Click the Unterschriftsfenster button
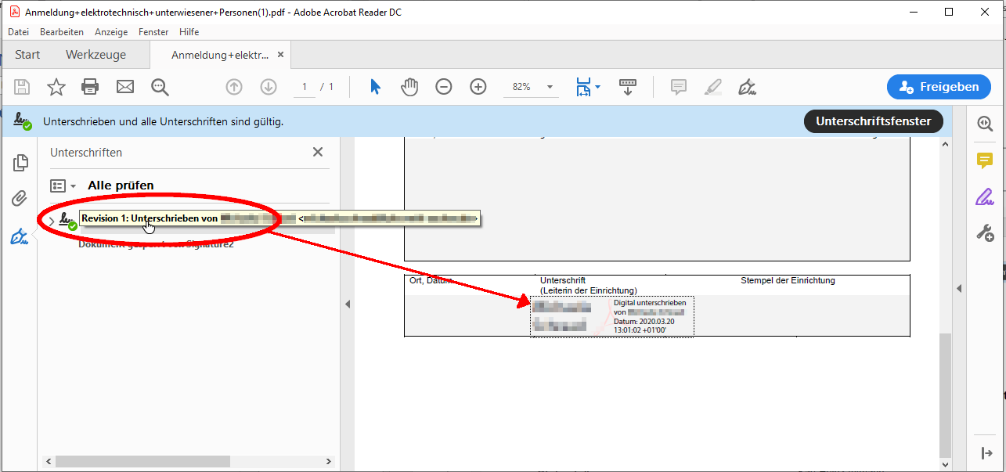This screenshot has height=472, width=1006. click(873, 121)
